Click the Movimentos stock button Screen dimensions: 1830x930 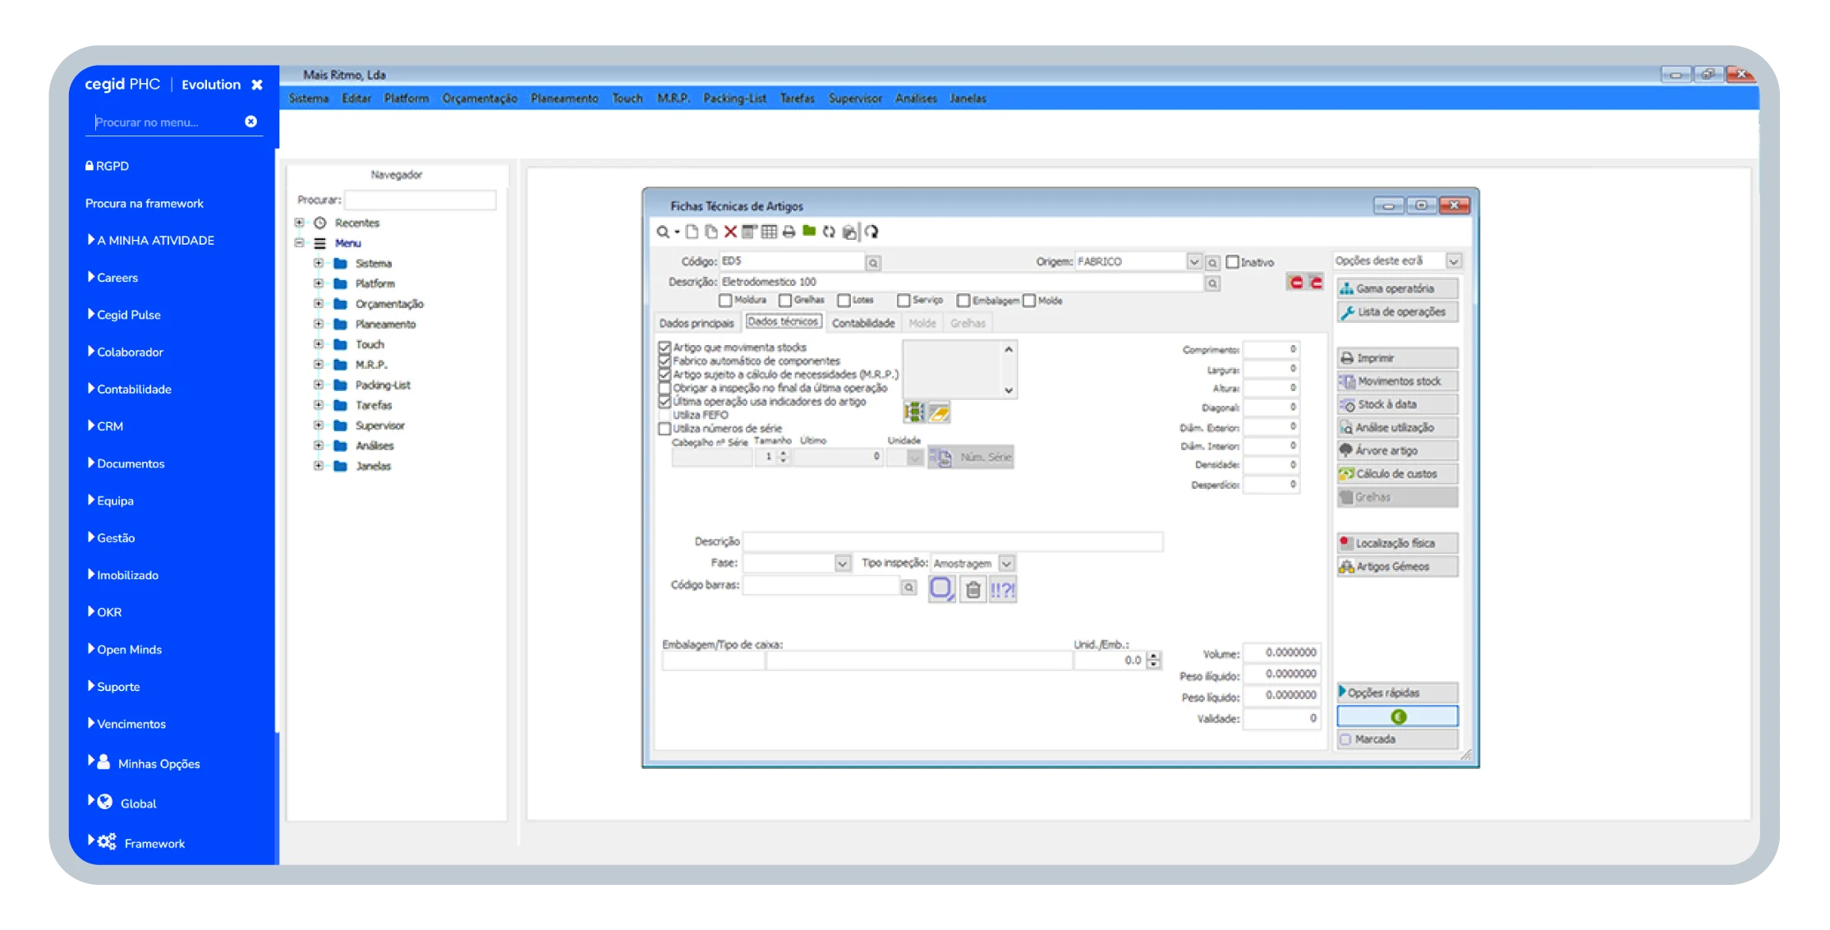pos(1397,381)
